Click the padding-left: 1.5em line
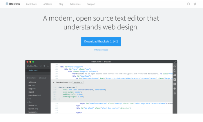This screenshot has width=203, height=122. coord(72,94)
